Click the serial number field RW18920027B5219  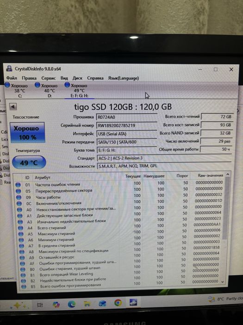[x=127, y=125]
